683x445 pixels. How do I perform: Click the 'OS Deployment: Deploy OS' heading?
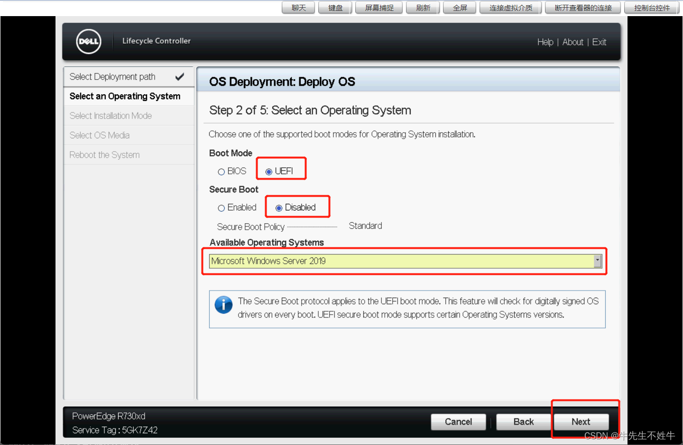(x=282, y=82)
